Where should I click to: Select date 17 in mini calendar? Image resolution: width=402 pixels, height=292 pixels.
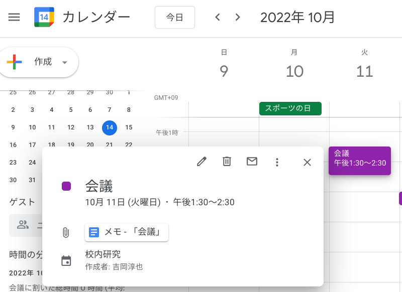coord(32,145)
